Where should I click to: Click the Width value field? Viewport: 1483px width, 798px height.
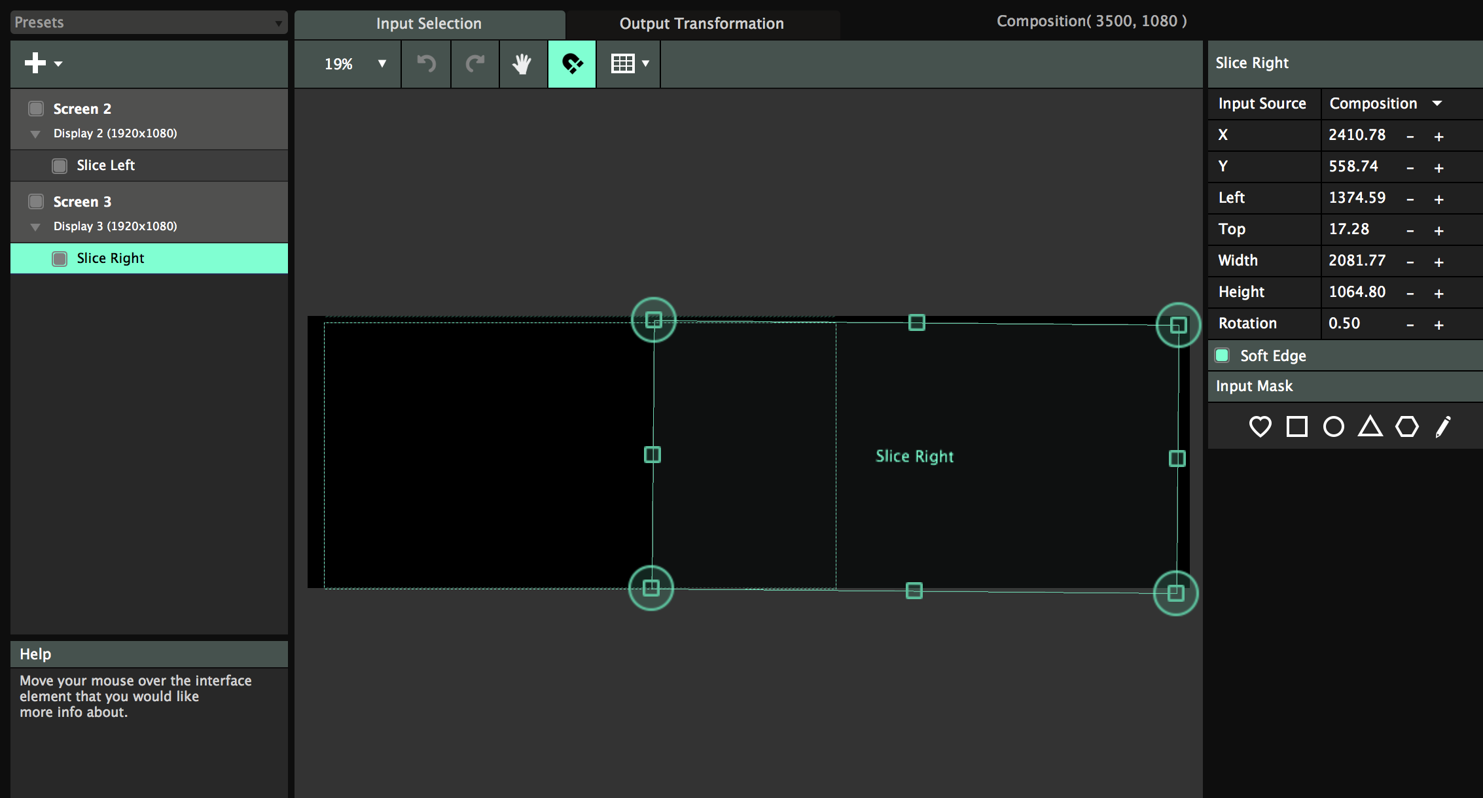[1357, 260]
